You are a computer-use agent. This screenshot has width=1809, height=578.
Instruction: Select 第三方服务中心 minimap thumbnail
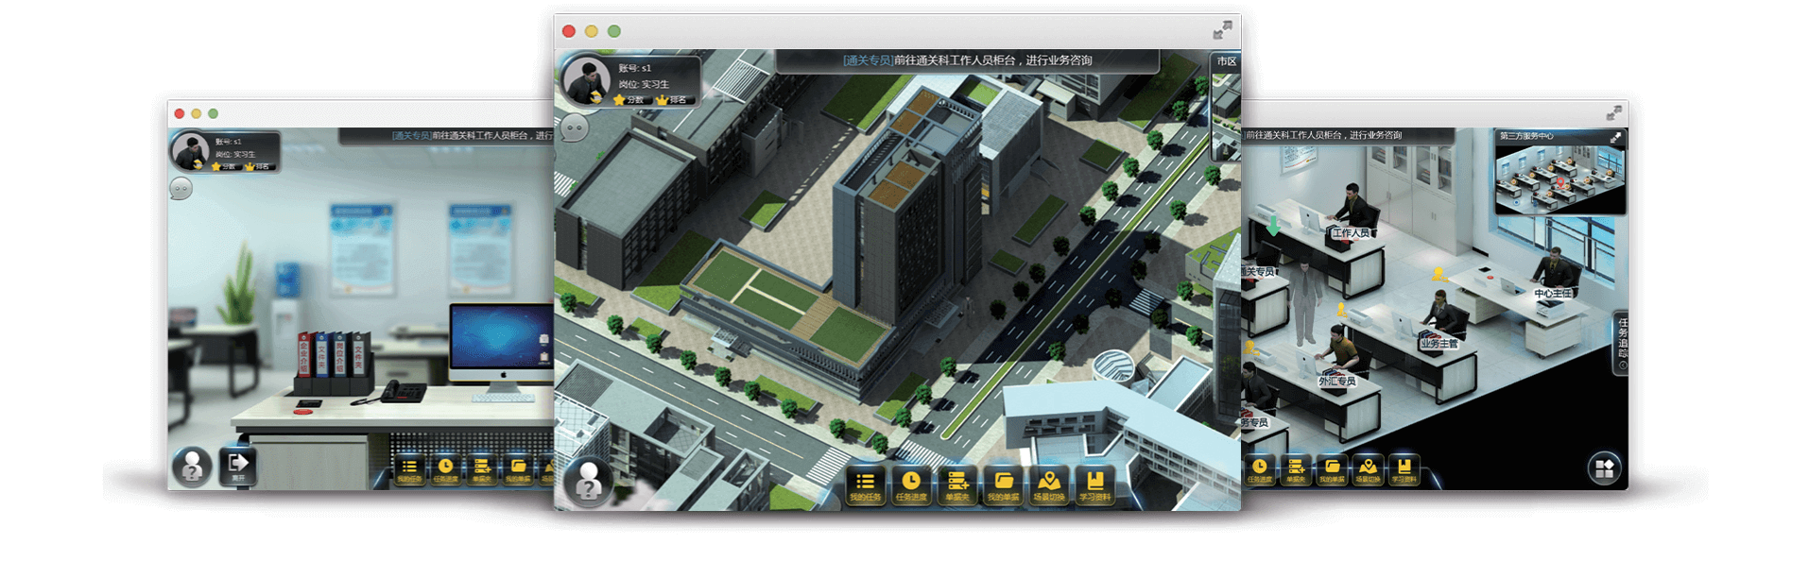[1559, 178]
